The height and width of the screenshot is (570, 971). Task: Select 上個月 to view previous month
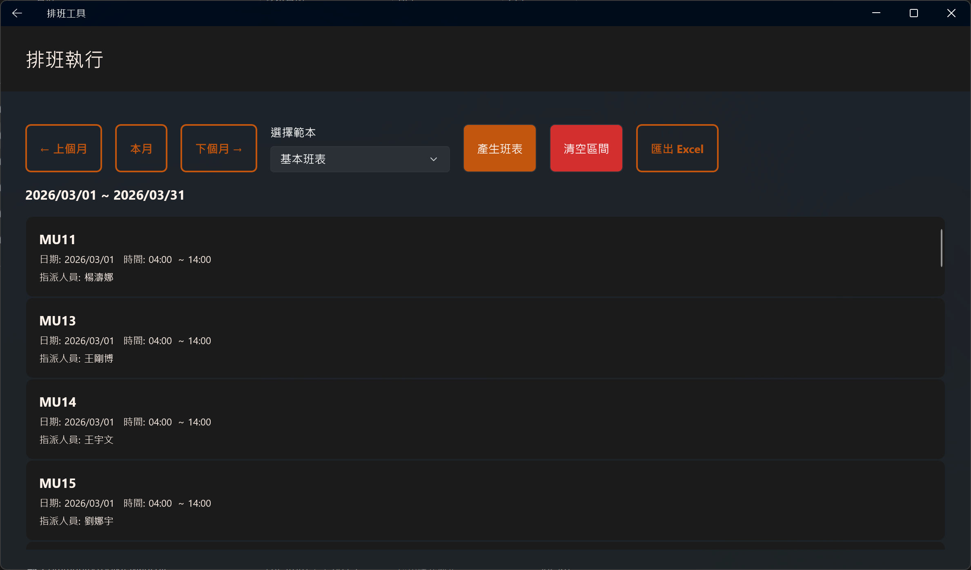coord(63,148)
